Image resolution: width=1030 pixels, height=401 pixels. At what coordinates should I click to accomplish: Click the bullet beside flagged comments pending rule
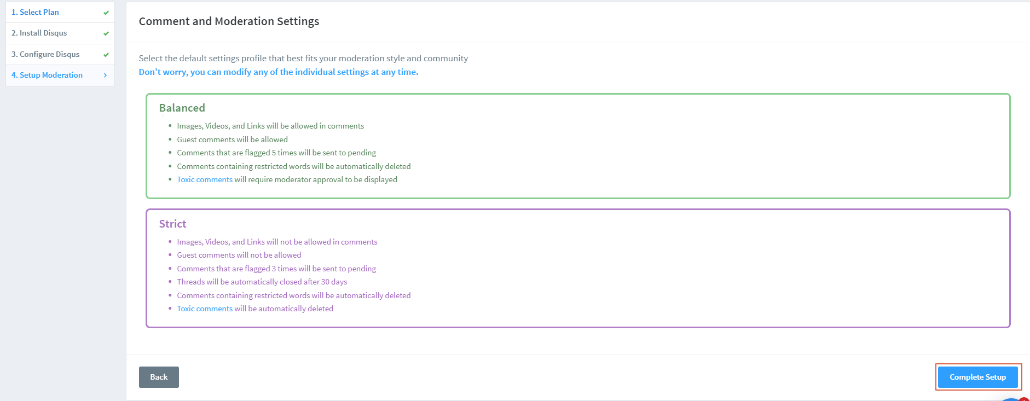pos(170,153)
